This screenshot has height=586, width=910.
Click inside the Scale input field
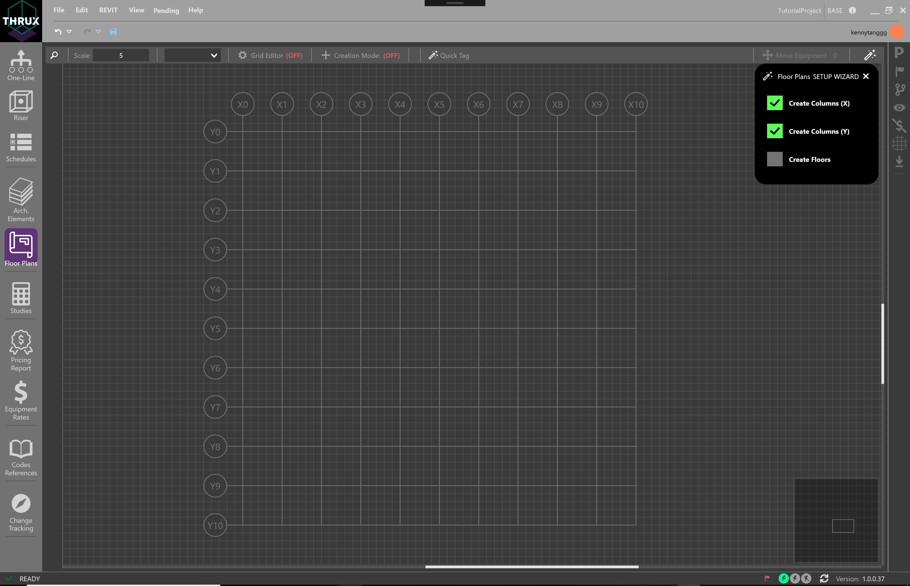coord(120,55)
